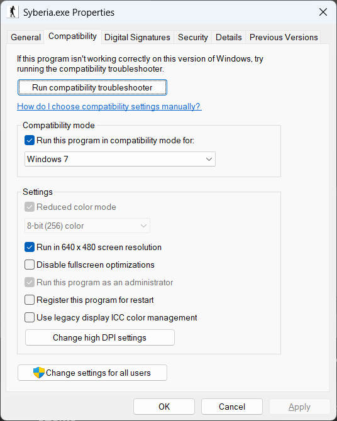
Task: Open the Windows 7 compatibility mode dropdown
Action: 120,159
